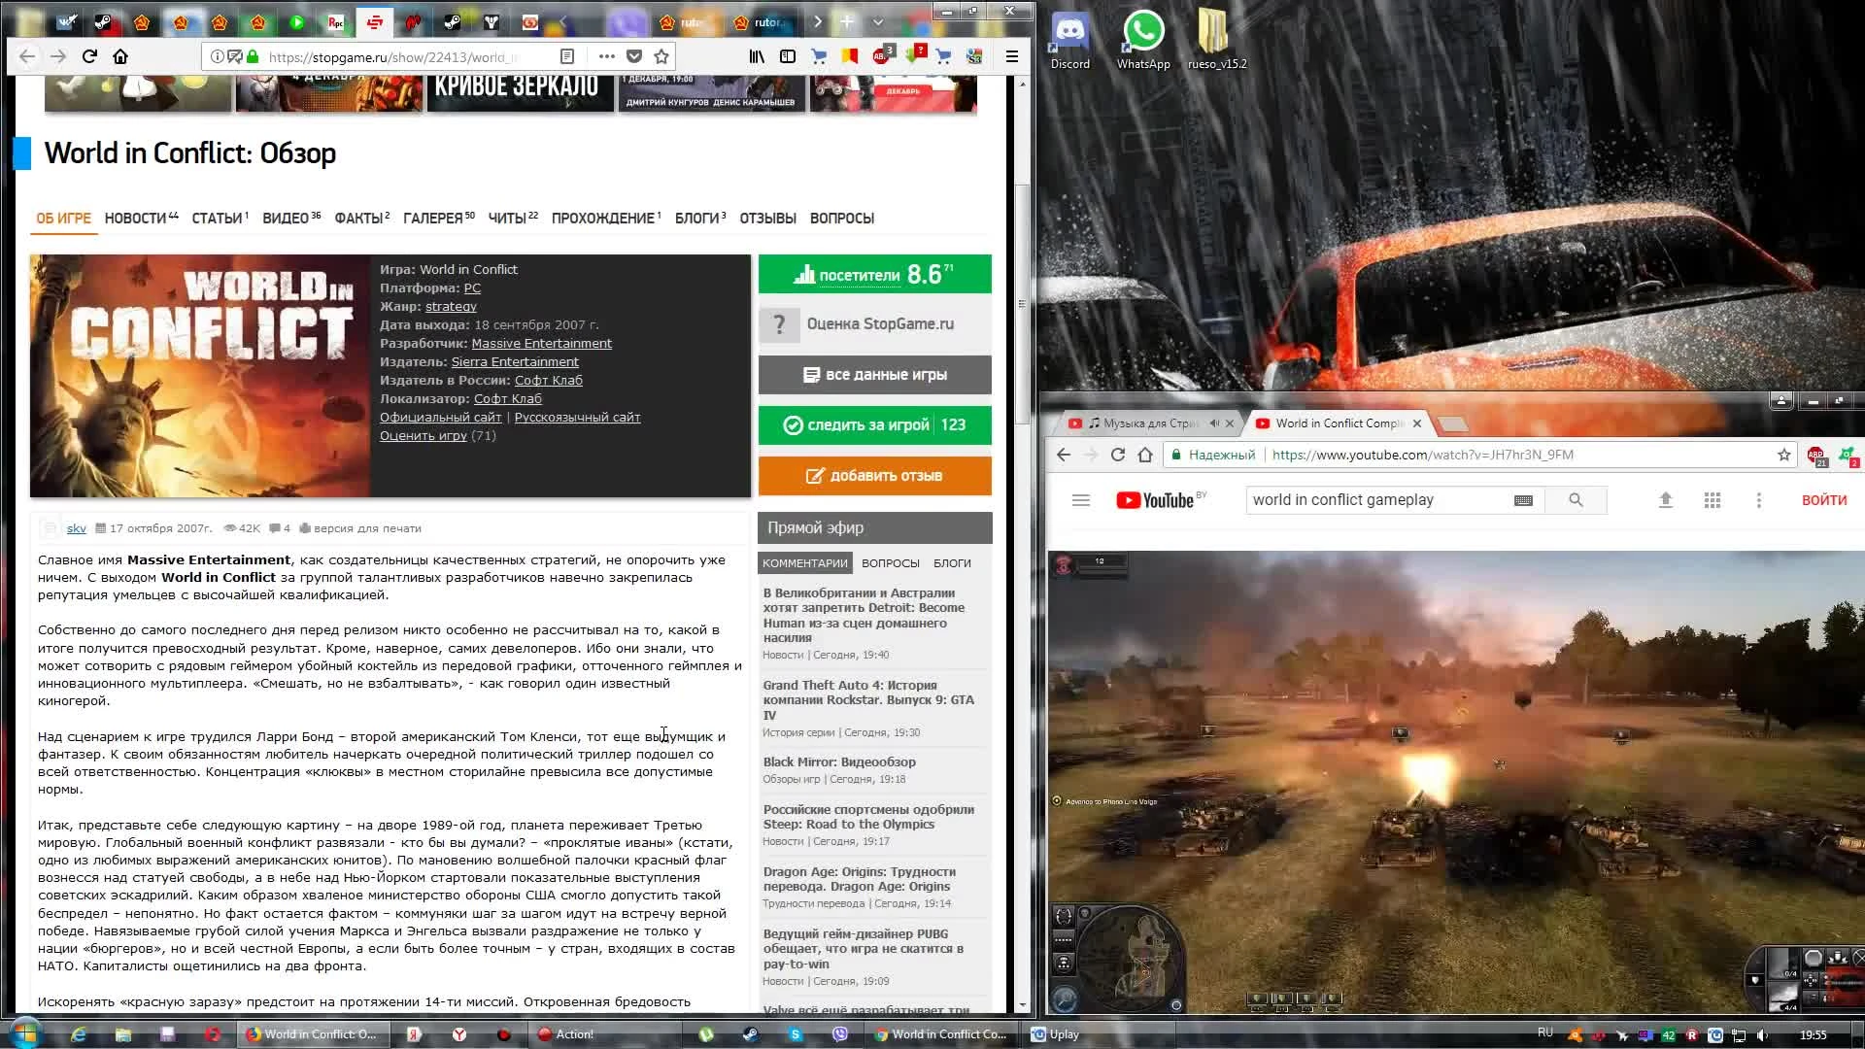Open Firefox reader view icon
This screenshot has height=1049, width=1865.
(x=567, y=56)
